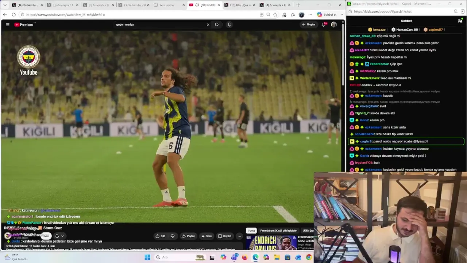Open the Edge tab list chevron

coord(5,5)
